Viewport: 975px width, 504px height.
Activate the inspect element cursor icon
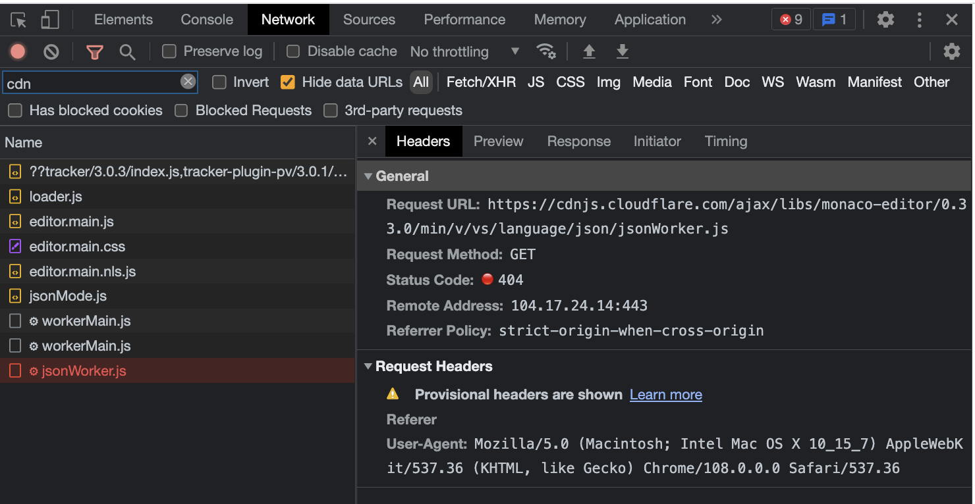click(19, 19)
